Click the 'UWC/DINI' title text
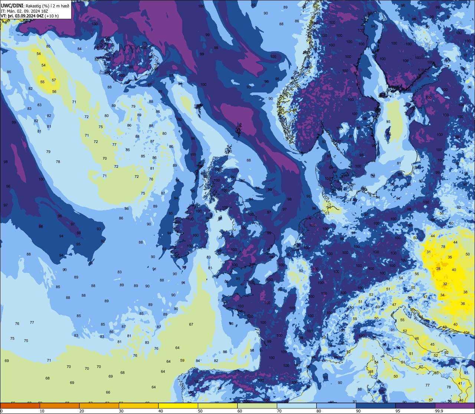The height and width of the screenshot is (414, 475). point(13,6)
